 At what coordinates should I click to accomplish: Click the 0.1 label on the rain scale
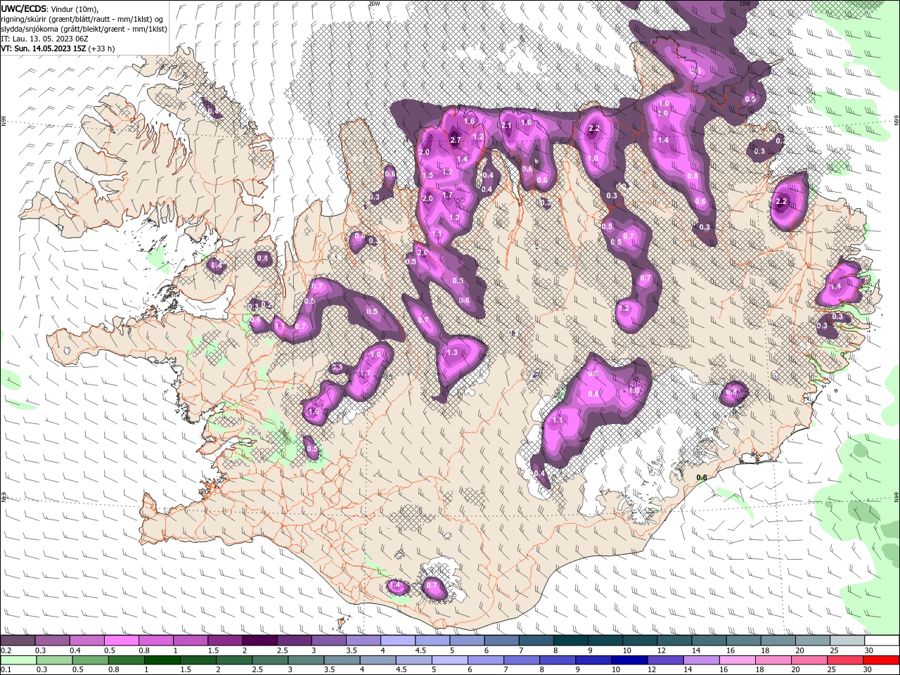click(6, 670)
